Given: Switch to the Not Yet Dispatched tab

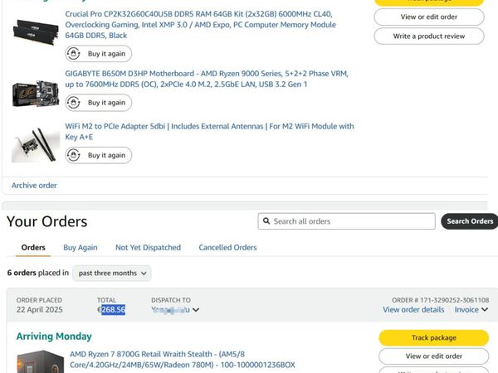Looking at the screenshot, I should click(148, 247).
